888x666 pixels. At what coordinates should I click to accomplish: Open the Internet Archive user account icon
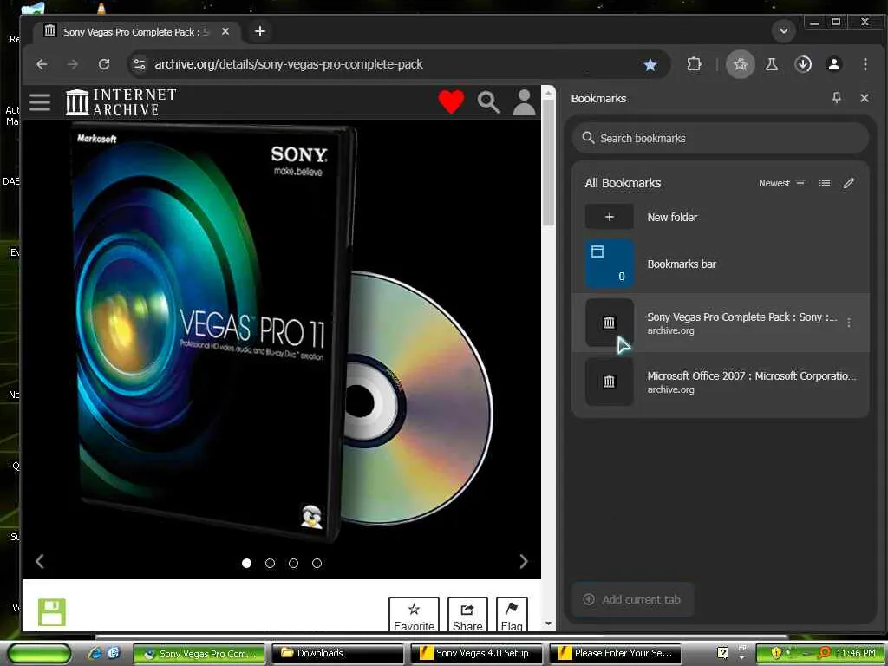click(524, 102)
